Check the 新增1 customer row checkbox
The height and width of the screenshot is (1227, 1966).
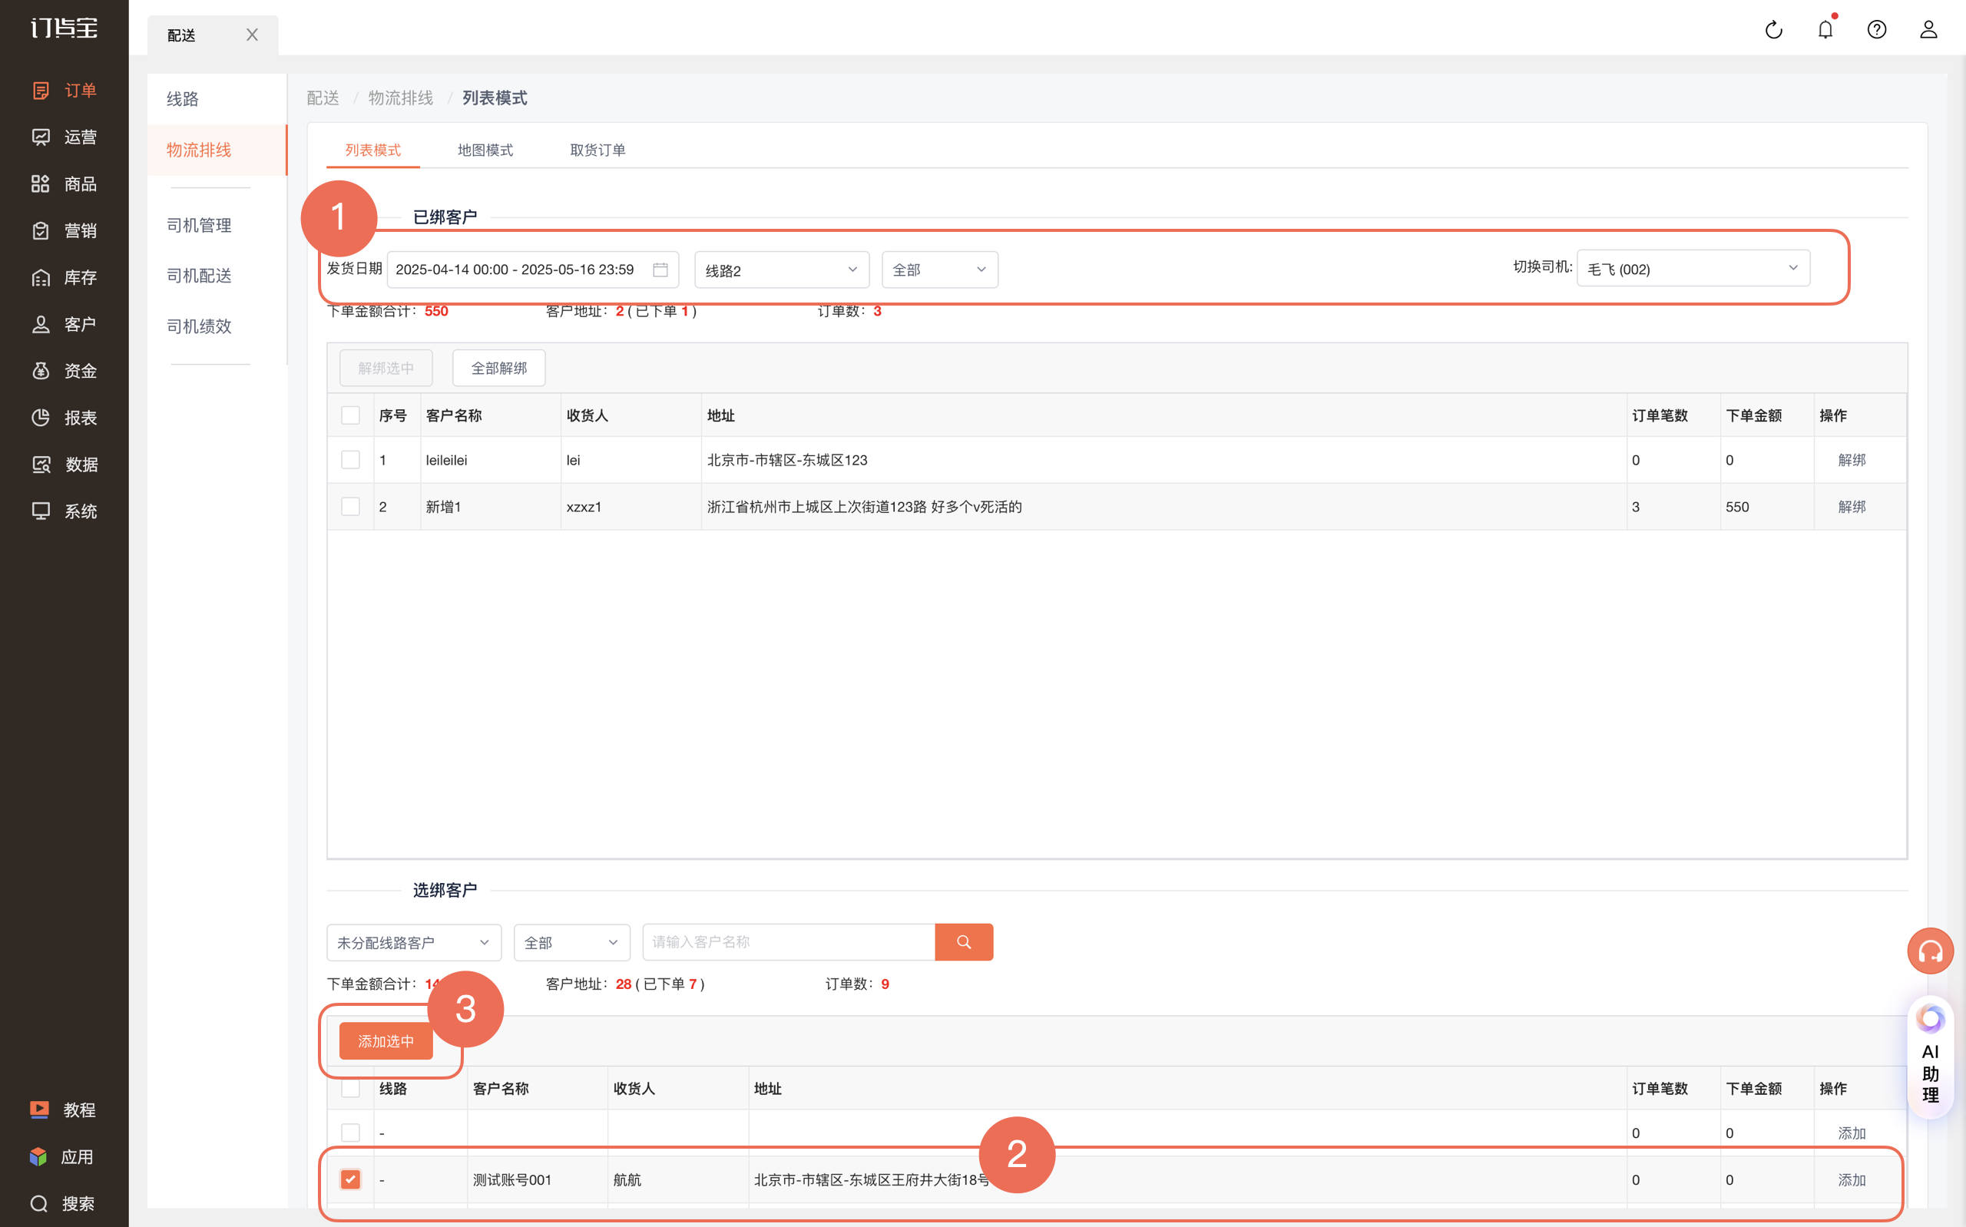pyautogui.click(x=350, y=506)
